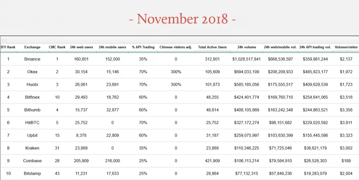Sort by the Exchange column header
Viewport: 359px width, 180px height.
32,47
